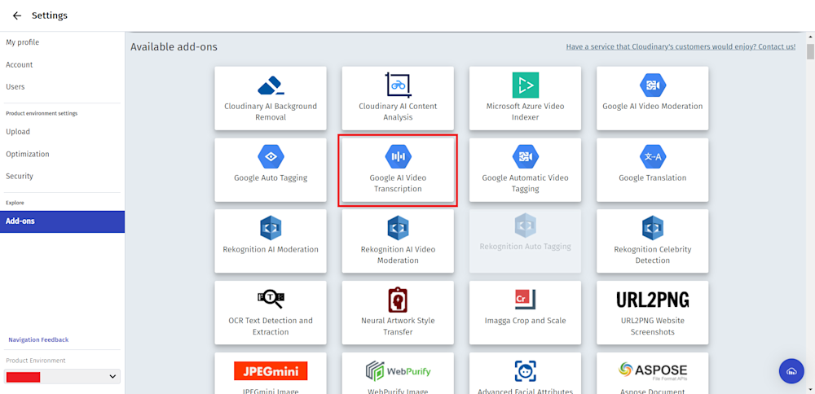815x394 pixels.
Task: Click the URL2PNG Website Screenshots label
Action: (x=653, y=326)
